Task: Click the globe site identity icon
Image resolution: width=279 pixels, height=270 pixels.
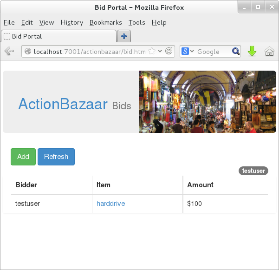Action: pos(28,51)
